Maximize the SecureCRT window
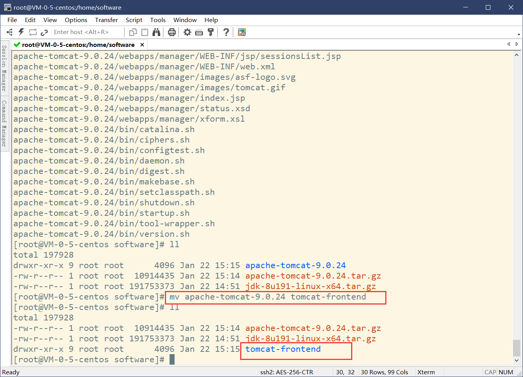 pyautogui.click(x=488, y=7)
